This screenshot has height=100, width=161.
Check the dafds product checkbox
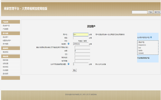pyautogui.click(x=138, y=50)
